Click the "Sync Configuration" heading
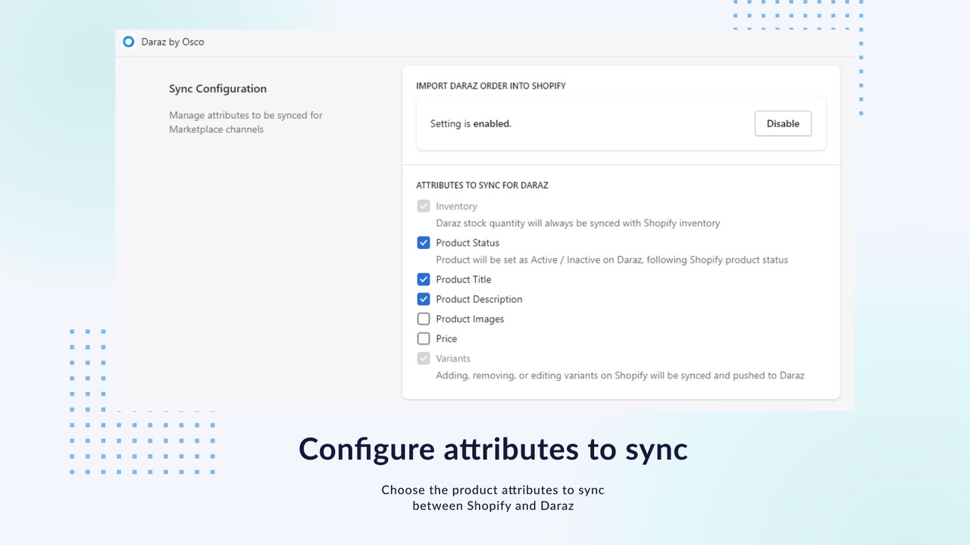The image size is (970, 545). [x=217, y=89]
